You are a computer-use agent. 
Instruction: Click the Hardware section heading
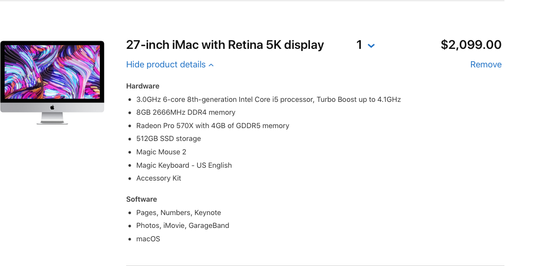(x=143, y=86)
